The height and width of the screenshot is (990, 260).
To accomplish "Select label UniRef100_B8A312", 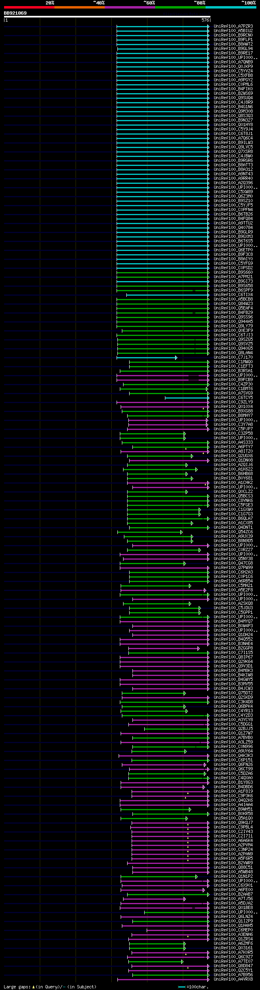I will click(233, 170).
